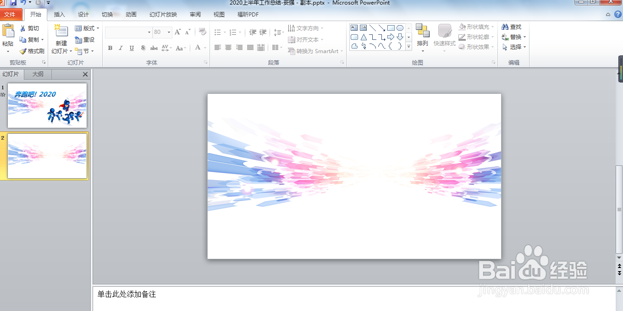The width and height of the screenshot is (623, 311).
Task: Center align text
Action: pyautogui.click(x=228, y=48)
